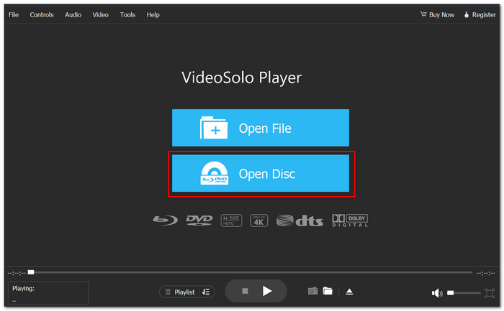Click the playback progress bar
The image size is (504, 311).
coord(251,272)
